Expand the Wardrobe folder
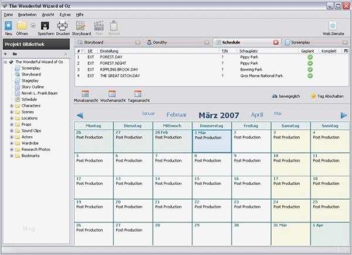The width and height of the screenshot is (352, 255). click(12, 143)
